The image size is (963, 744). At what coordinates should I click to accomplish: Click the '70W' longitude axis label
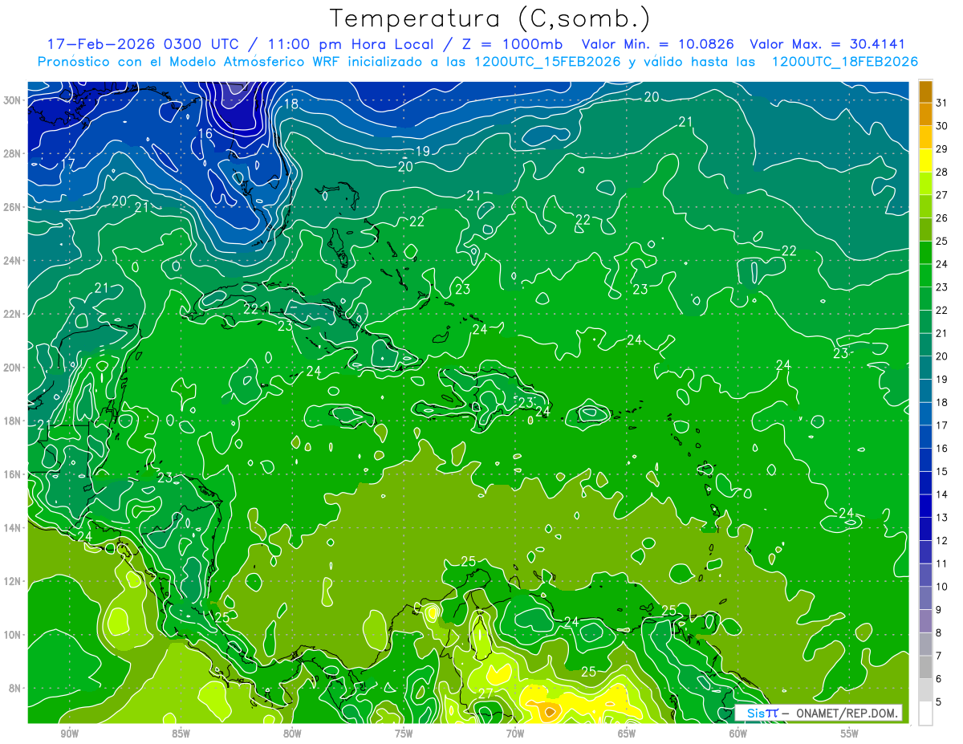[515, 734]
